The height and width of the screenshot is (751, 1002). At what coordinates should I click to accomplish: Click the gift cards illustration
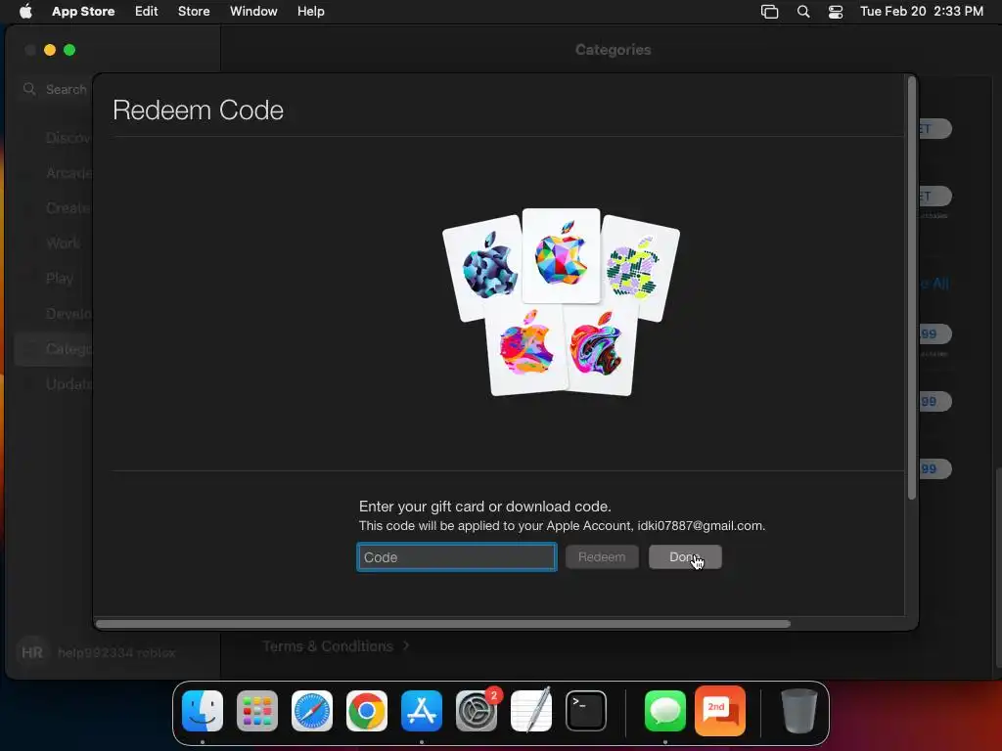[561, 302]
